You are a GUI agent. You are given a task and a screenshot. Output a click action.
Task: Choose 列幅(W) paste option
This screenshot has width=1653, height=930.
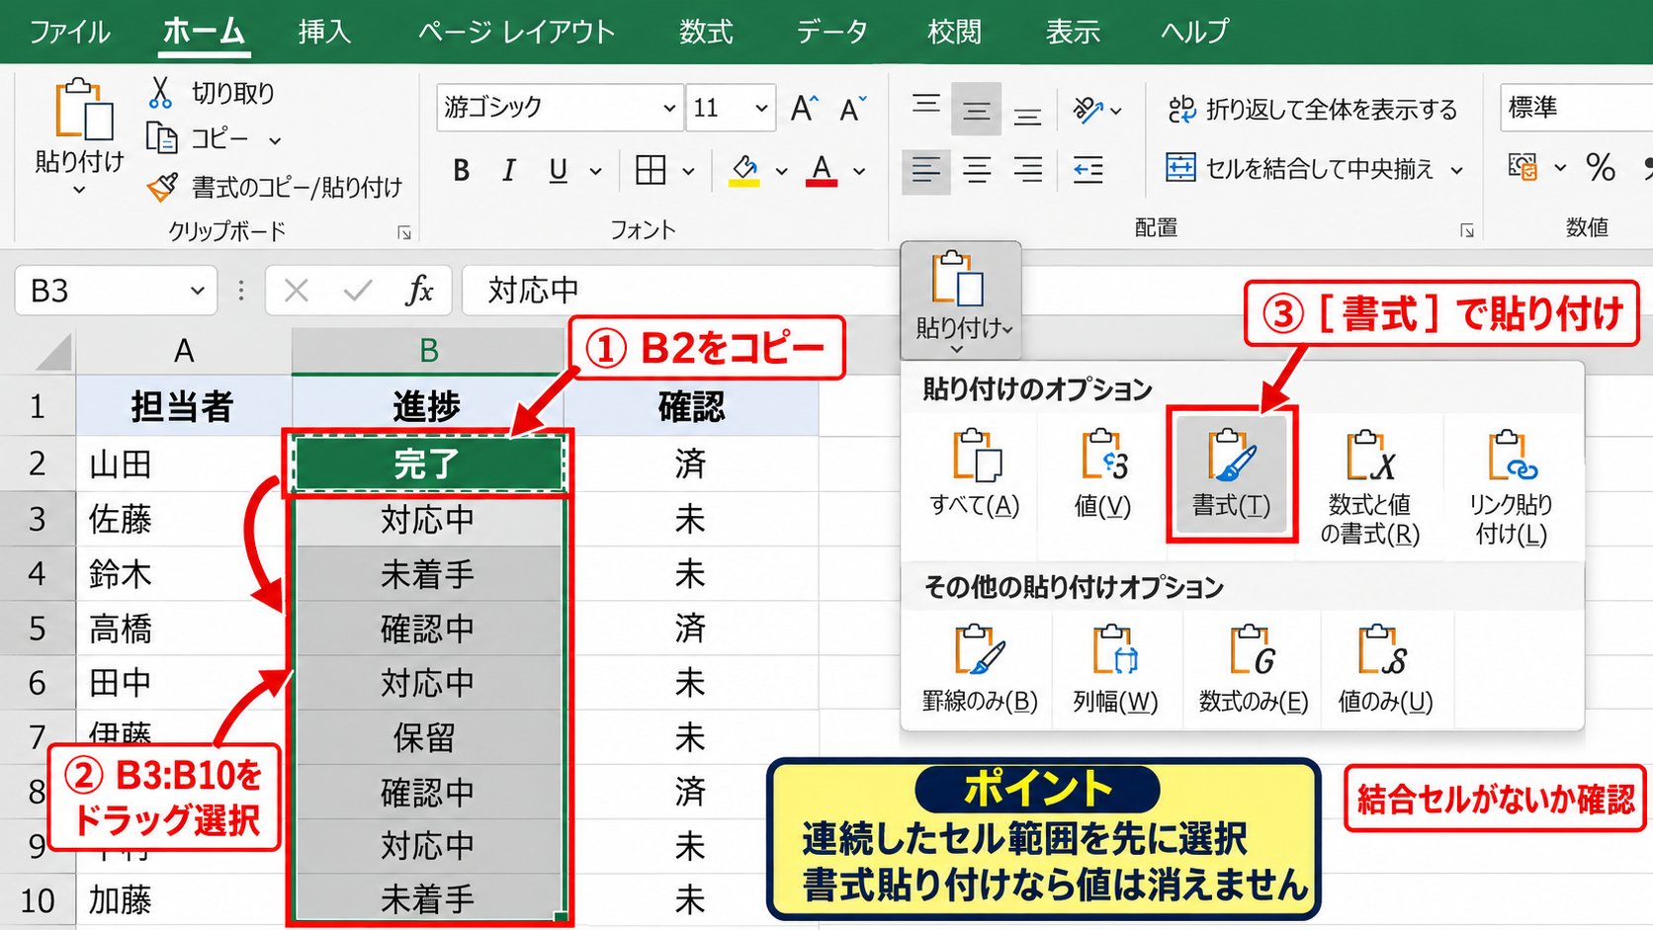[1115, 668]
